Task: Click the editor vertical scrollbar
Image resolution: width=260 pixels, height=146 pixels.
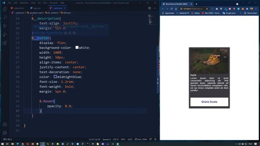Action: click(158, 69)
